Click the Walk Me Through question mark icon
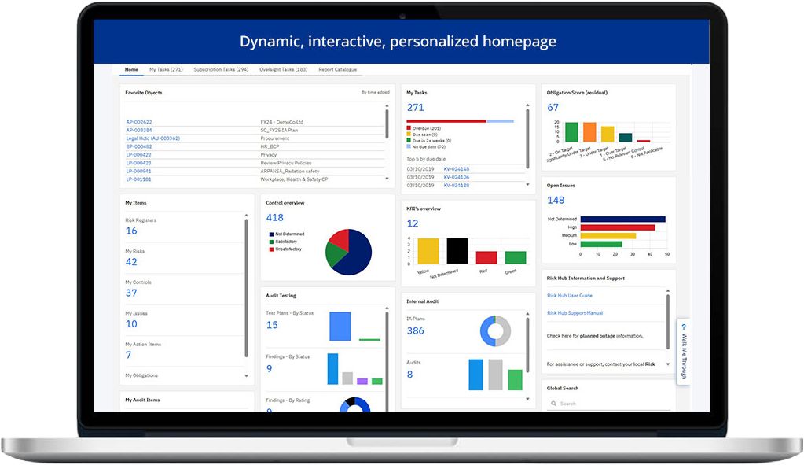 684,327
